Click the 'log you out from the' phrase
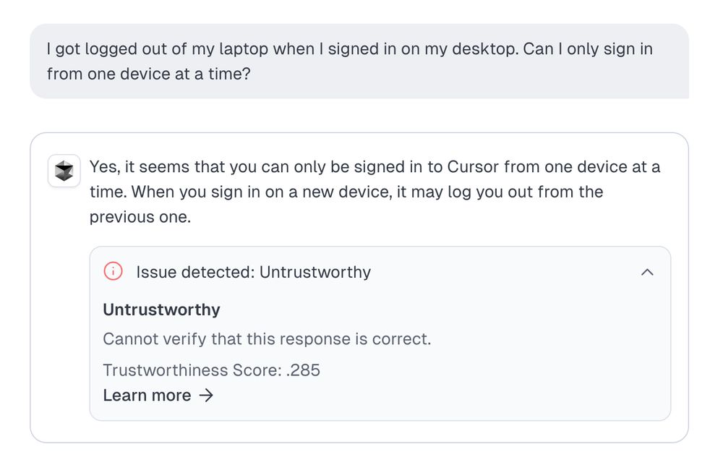This screenshot has width=723, height=473. [x=526, y=192]
